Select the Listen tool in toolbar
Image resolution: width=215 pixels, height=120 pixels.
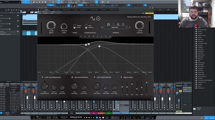45,2
